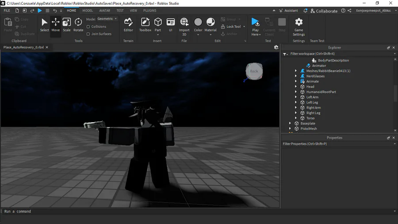Click the blue play icon in quick access bar
Screen dimensions: 398x224
[x=40, y=11]
